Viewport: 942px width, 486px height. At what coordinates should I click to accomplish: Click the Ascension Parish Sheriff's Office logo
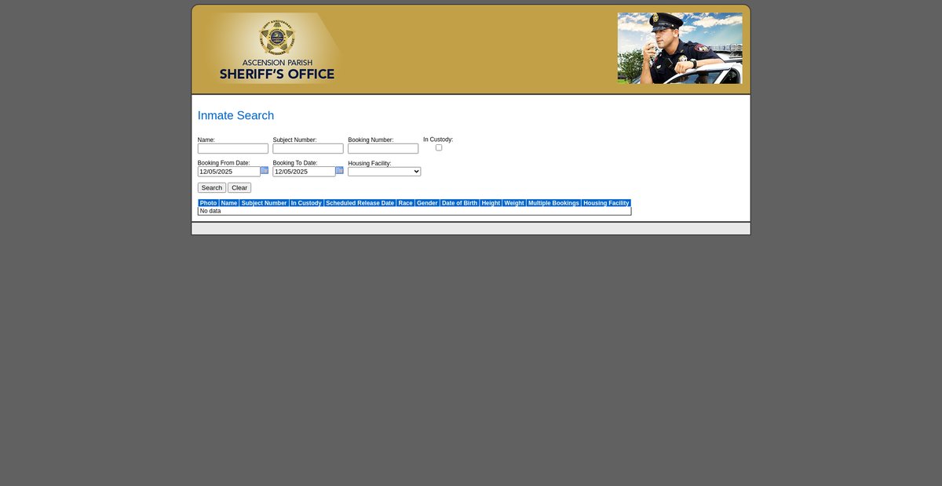[276, 48]
